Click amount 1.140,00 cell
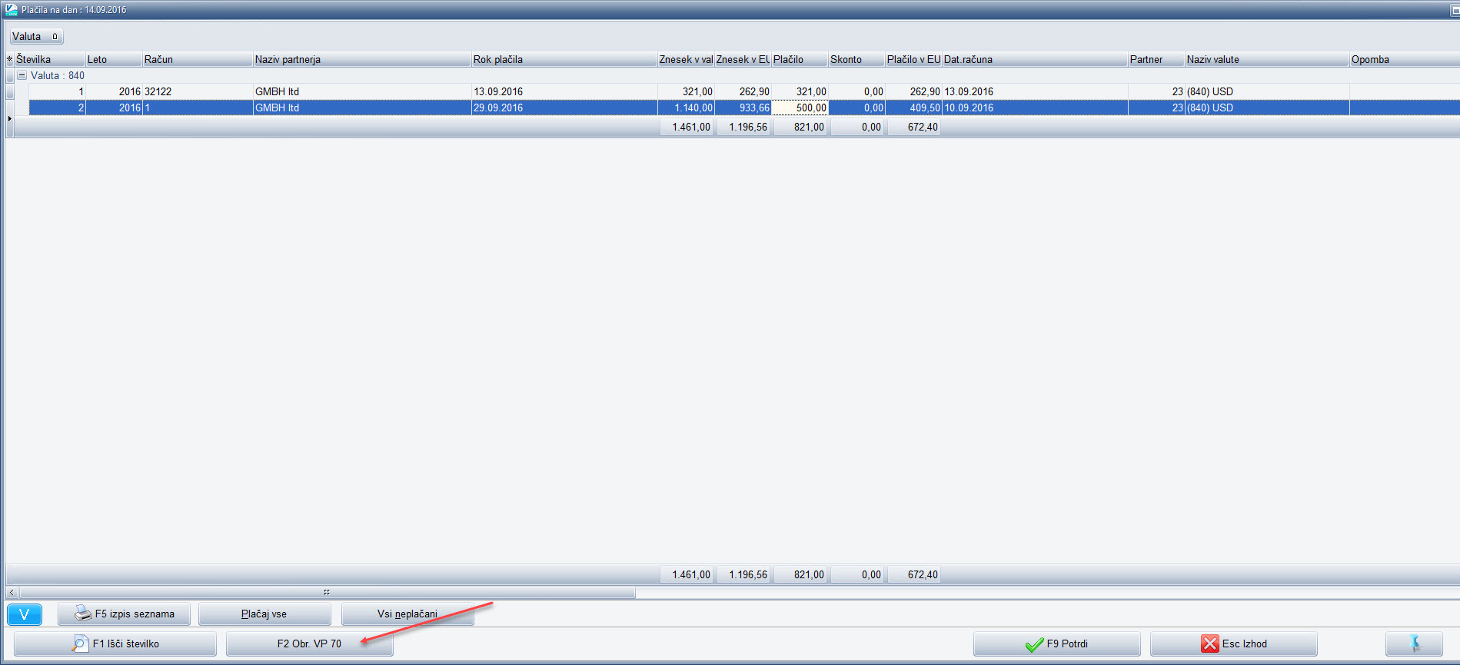This screenshot has height=665, width=1460. tap(686, 108)
